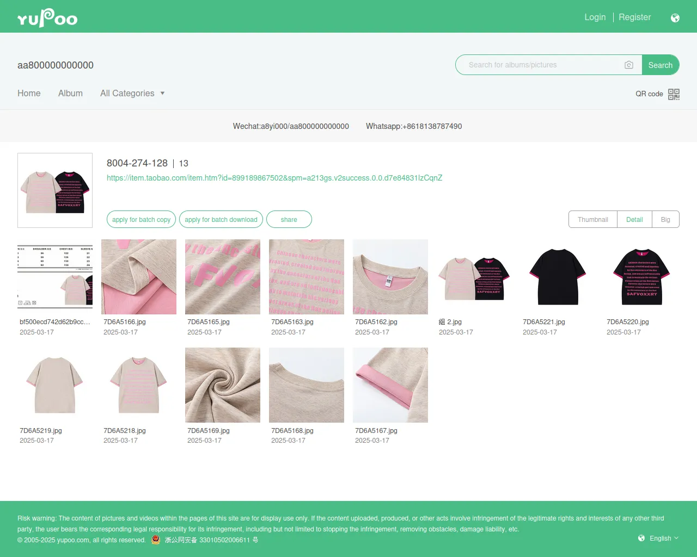Open image 7D6A5166.jpg
This screenshot has height=557, width=697.
(139, 277)
